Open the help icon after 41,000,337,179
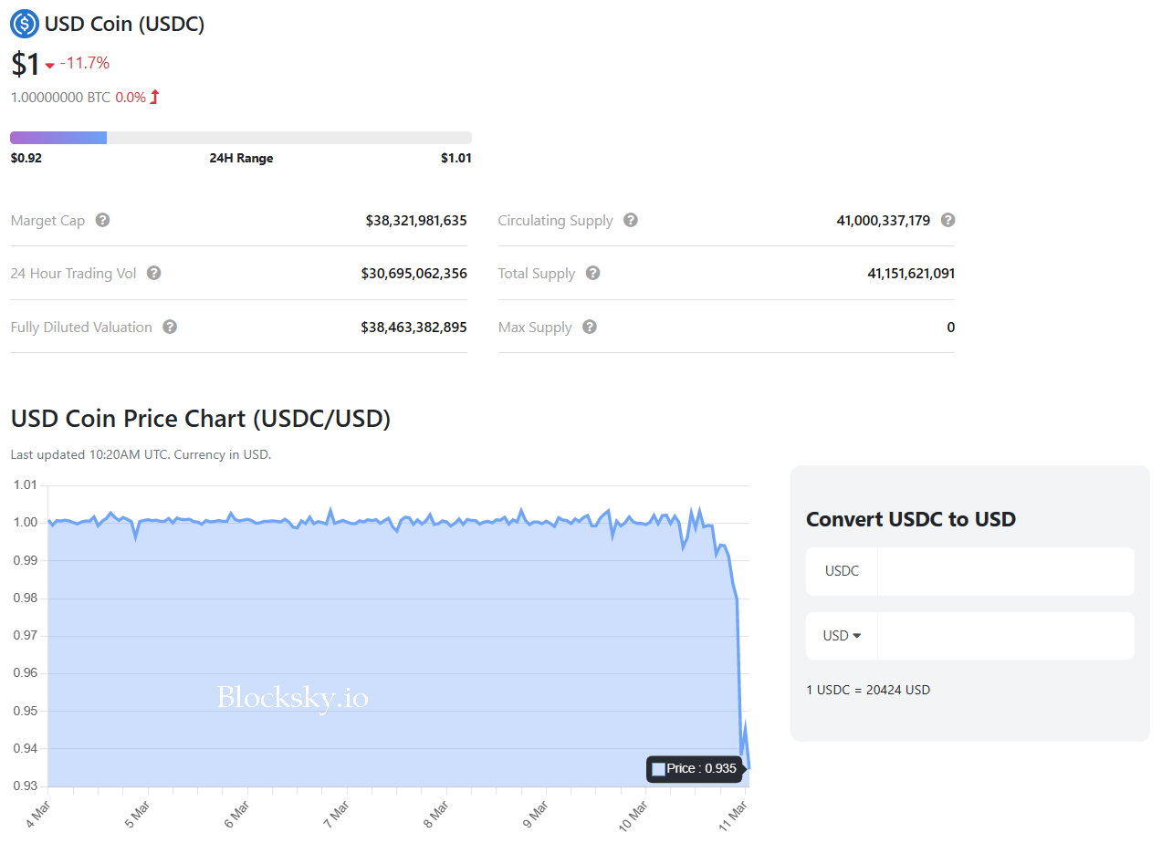 point(948,220)
